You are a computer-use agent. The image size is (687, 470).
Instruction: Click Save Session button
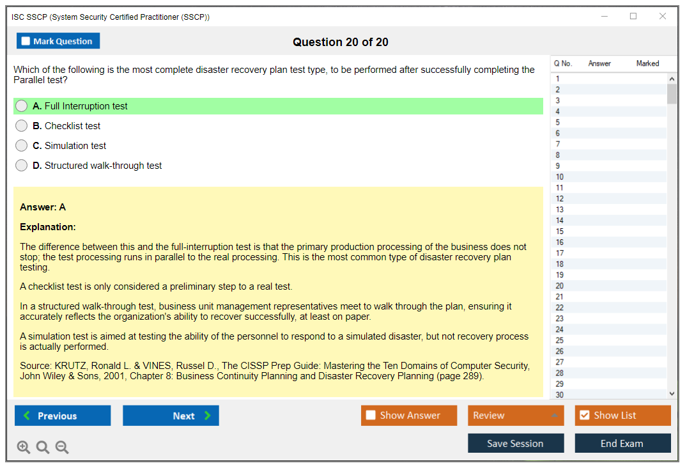pos(516,443)
